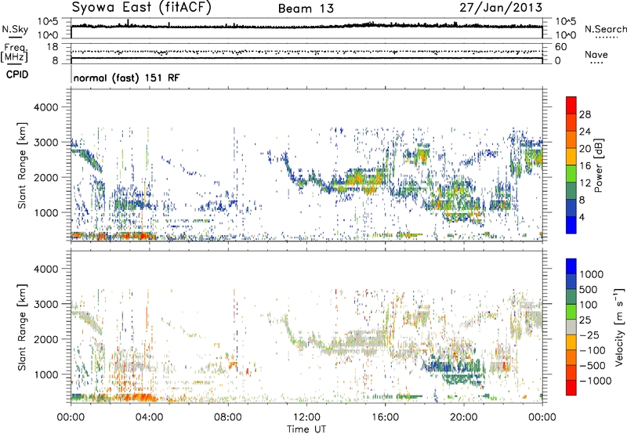Image resolution: width=627 pixels, height=434 pixels.
Task: Click the "Time UT" axis title
Action: click(x=306, y=429)
